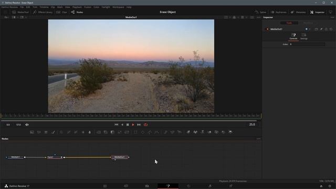The width and height of the screenshot is (336, 189).
Task: Add a Merge node from the toolbar
Action: [99, 132]
